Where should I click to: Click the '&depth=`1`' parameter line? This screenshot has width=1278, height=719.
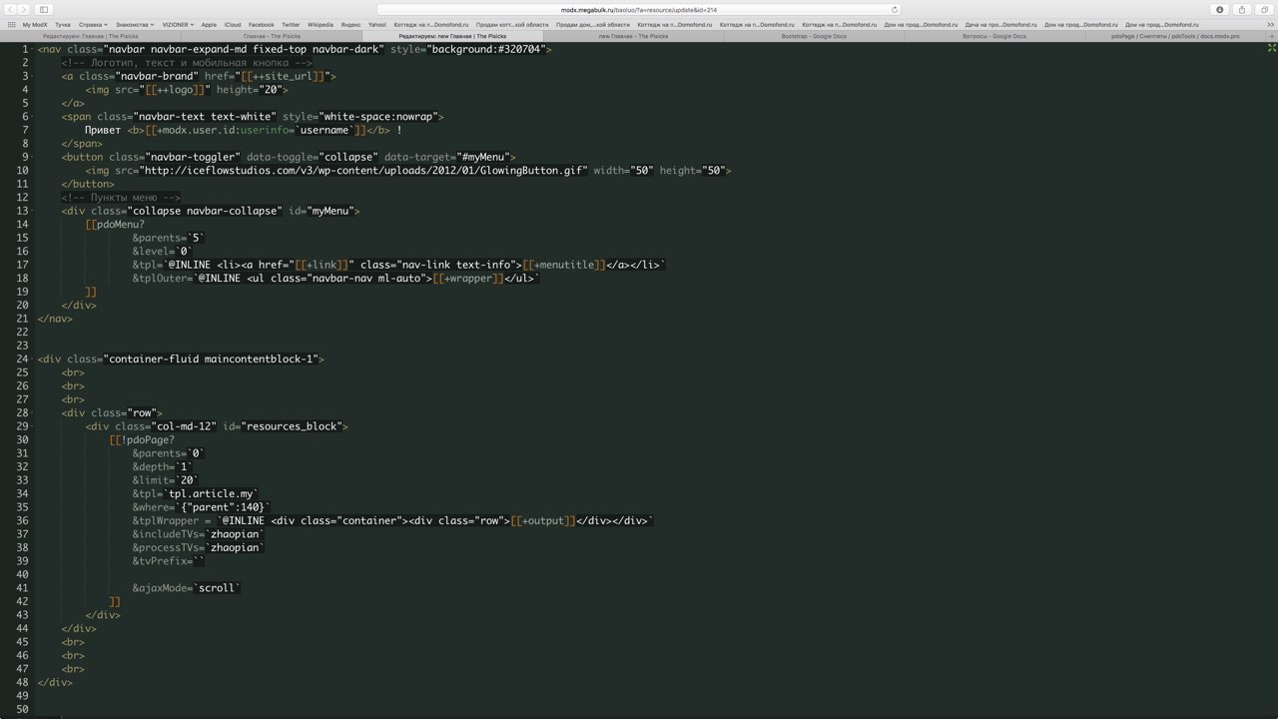coord(163,466)
